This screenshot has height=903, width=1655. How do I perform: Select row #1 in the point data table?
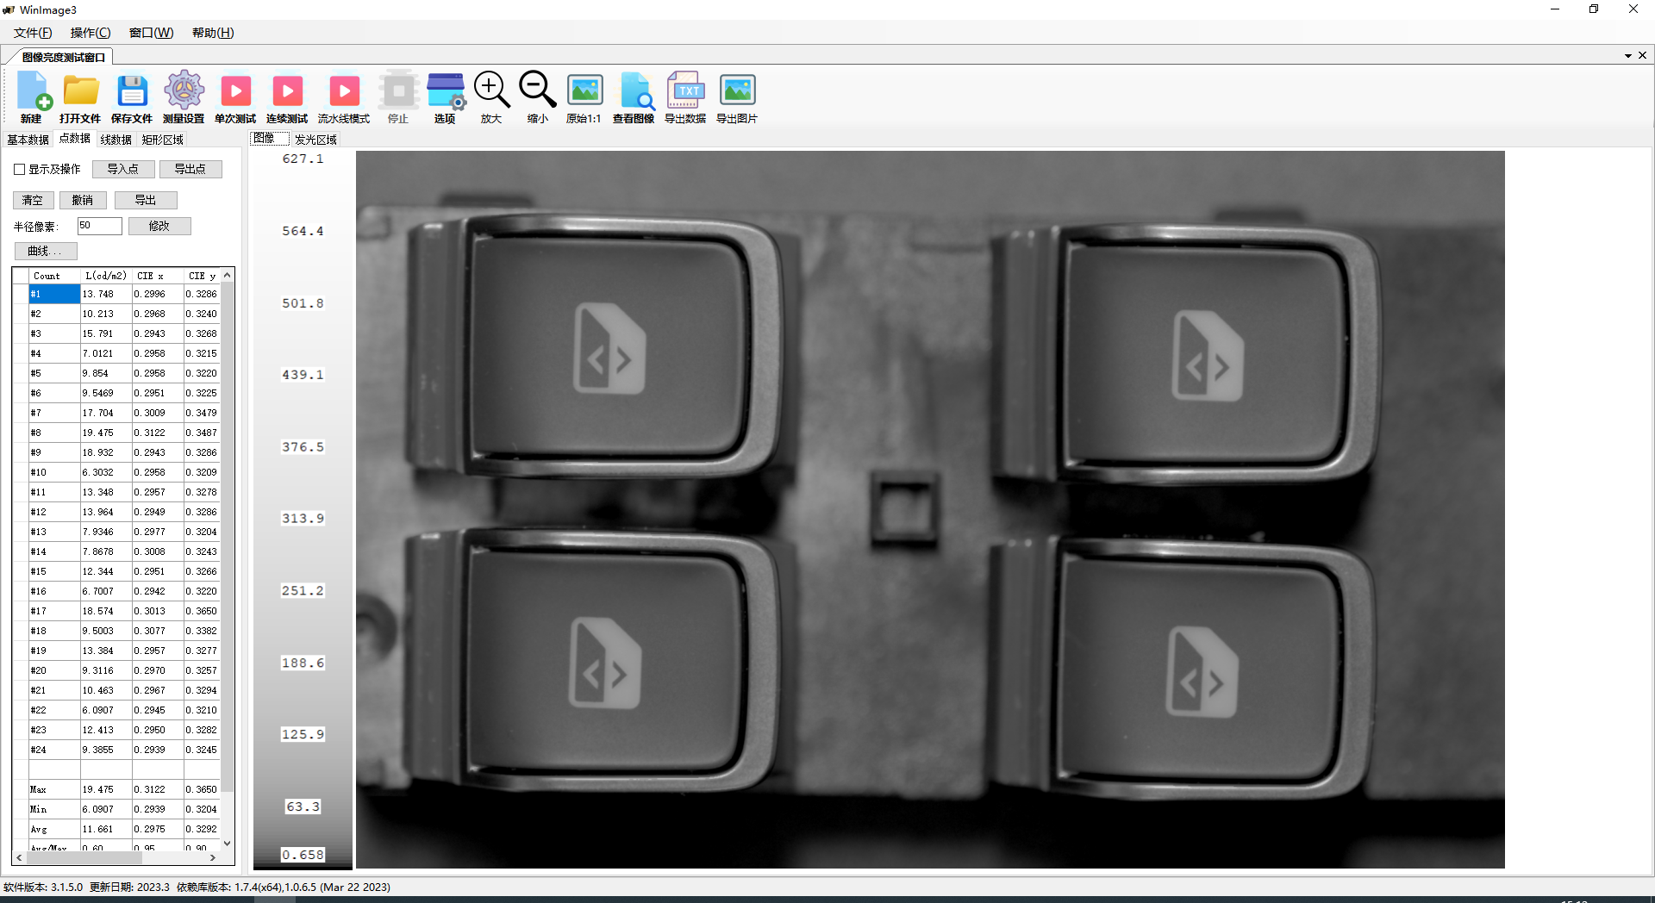[54, 295]
